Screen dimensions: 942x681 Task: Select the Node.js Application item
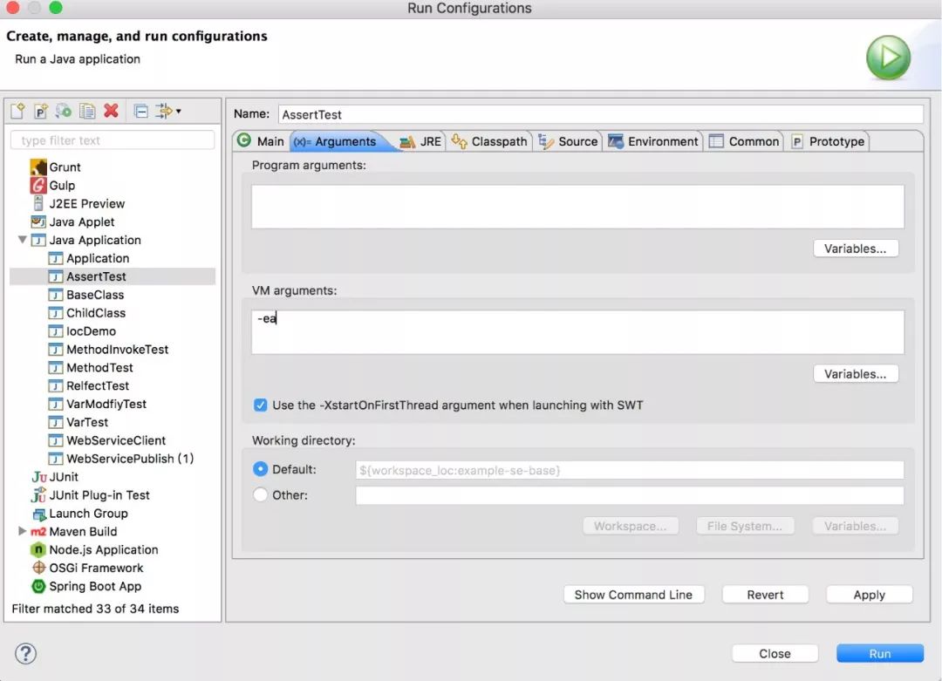[94, 549]
